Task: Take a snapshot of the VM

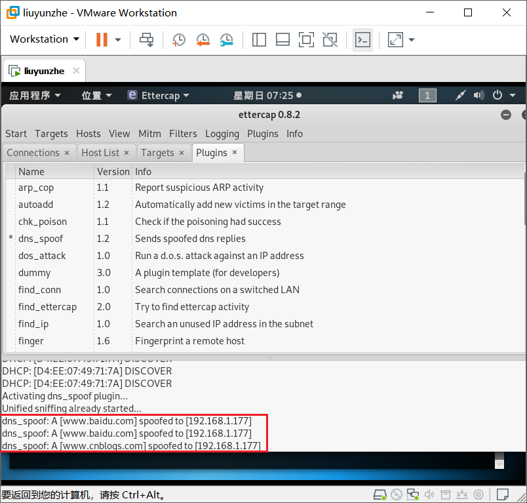Action: coord(179,39)
